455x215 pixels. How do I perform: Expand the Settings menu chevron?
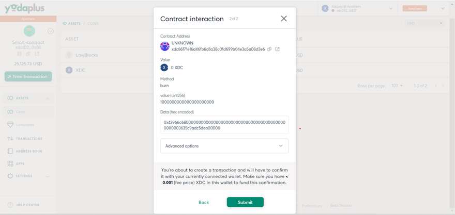[48, 176]
